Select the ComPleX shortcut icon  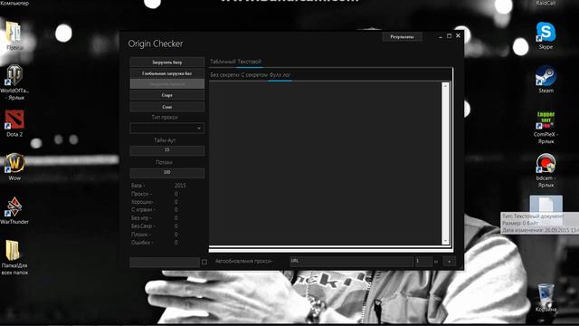546,127
